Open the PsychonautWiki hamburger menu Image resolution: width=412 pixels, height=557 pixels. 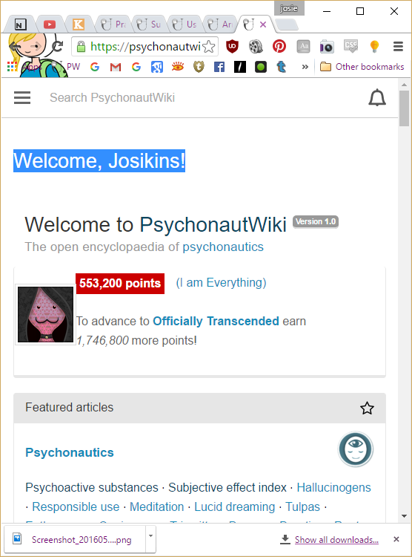(x=22, y=98)
